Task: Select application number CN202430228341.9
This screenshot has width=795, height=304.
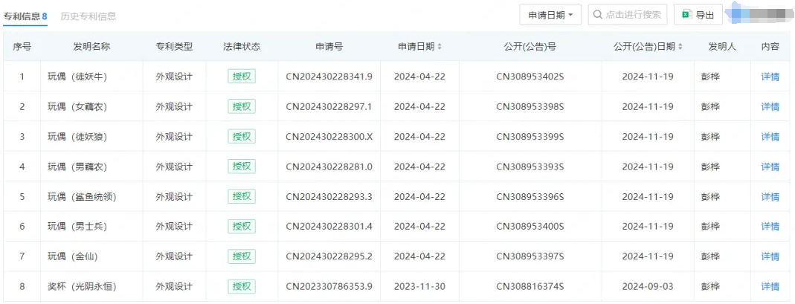Action: tap(329, 77)
